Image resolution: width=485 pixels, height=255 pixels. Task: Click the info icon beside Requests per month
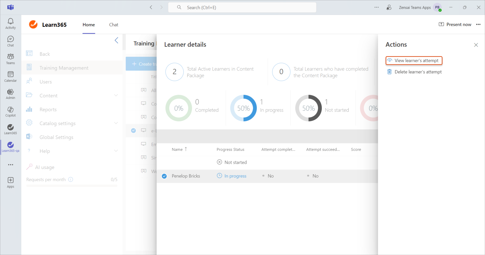click(71, 179)
